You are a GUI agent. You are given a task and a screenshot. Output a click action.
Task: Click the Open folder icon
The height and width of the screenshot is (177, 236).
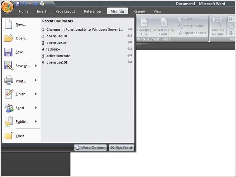click(x=8, y=38)
